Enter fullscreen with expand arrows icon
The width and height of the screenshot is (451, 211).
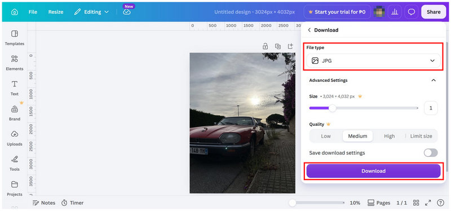pos(428,203)
